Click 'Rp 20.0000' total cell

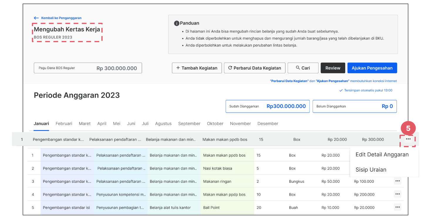click(x=364, y=207)
